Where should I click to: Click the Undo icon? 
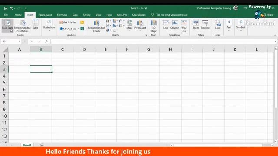point(12,8)
